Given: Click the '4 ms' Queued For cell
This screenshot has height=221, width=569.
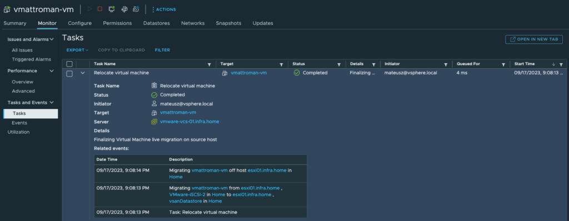Looking at the screenshot, I should 462,73.
